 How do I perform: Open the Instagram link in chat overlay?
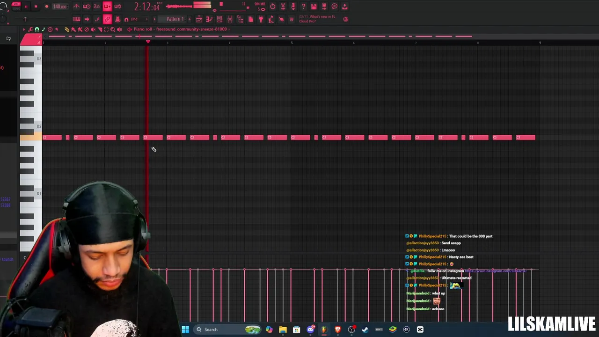(496, 271)
